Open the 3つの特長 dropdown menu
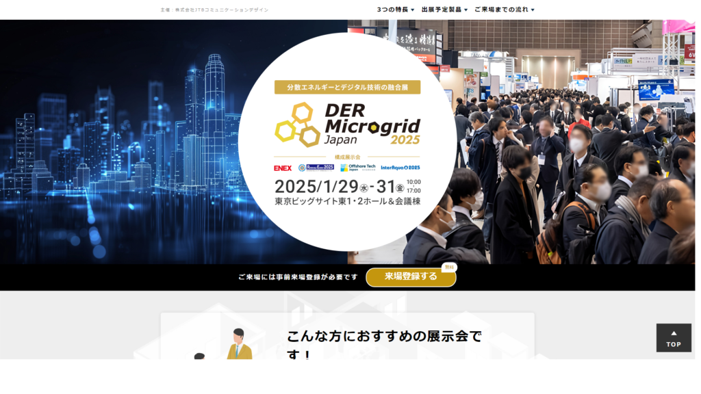Screen dimensions: 701x394 pos(396,10)
